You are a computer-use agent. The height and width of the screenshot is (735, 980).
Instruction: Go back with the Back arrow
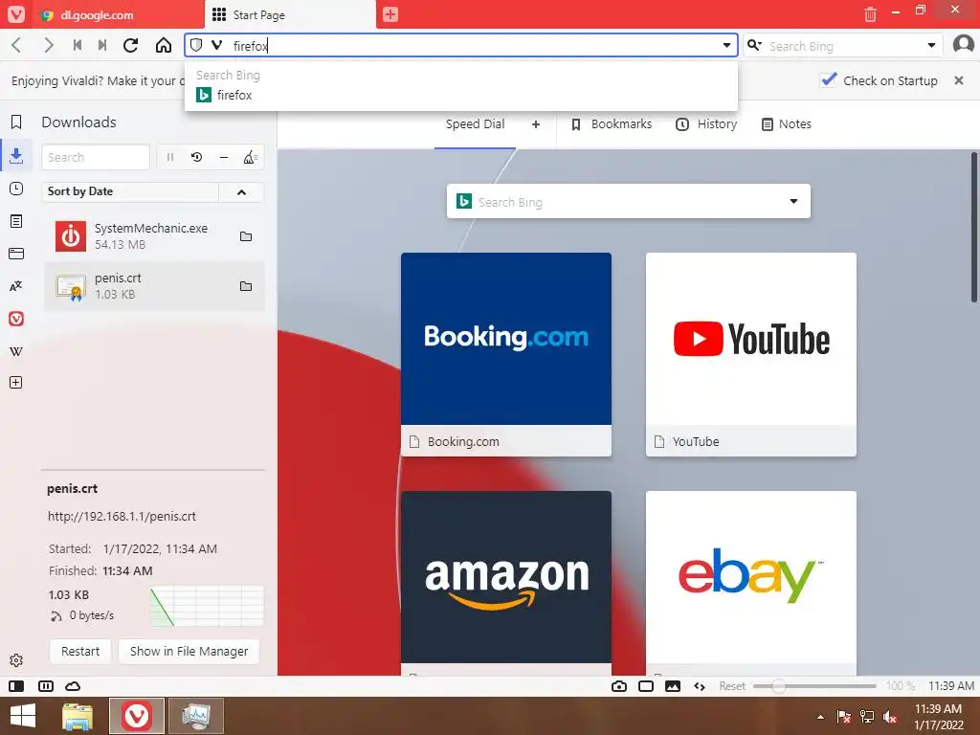[x=17, y=46]
